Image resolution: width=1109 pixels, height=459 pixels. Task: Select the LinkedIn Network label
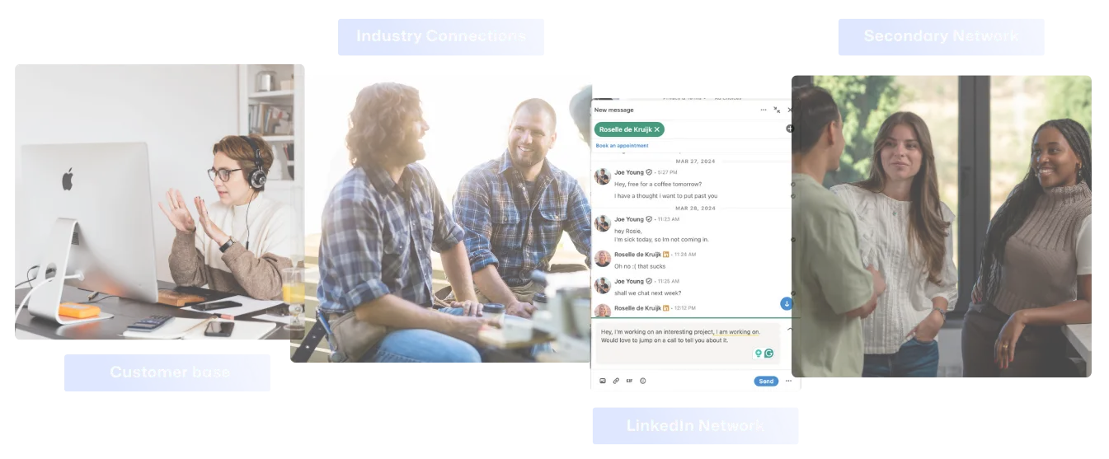pyautogui.click(x=695, y=426)
